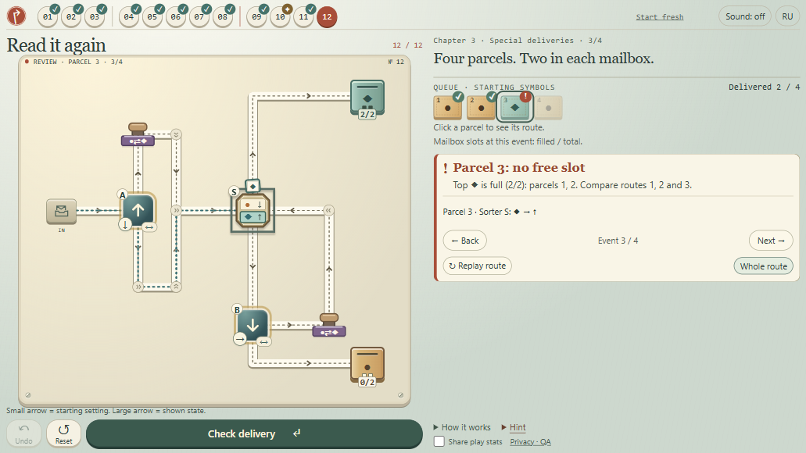Click switch A's down-arrow starting setting
The image size is (806, 453).
(x=125, y=224)
